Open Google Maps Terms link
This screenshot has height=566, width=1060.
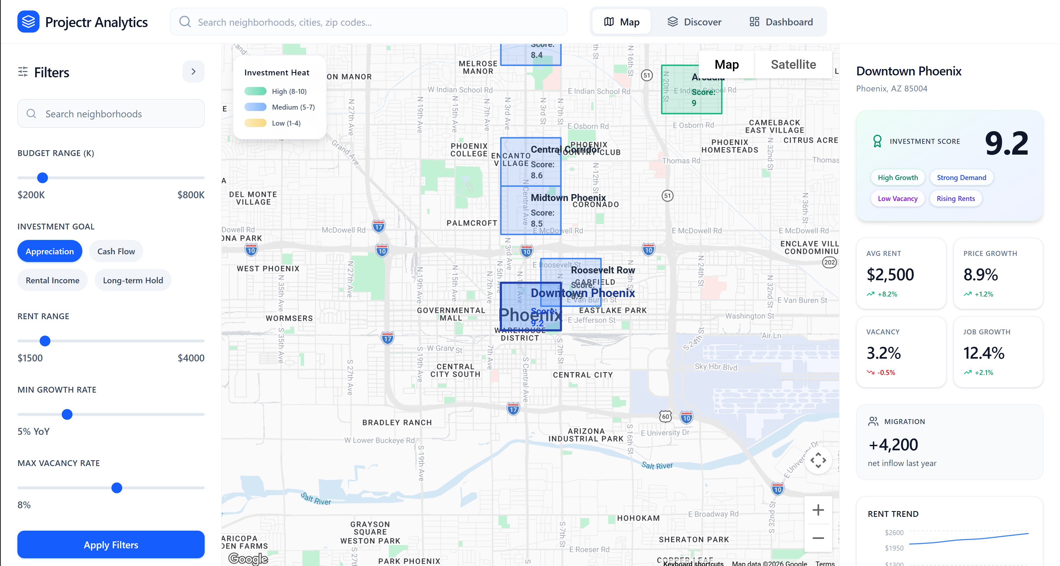click(825, 563)
